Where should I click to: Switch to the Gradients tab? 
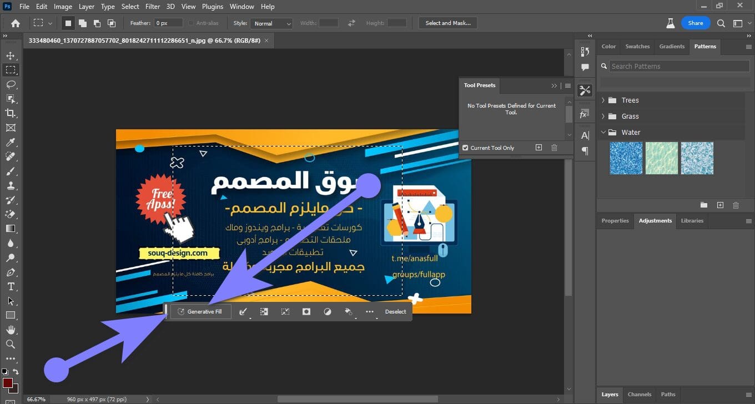click(672, 47)
